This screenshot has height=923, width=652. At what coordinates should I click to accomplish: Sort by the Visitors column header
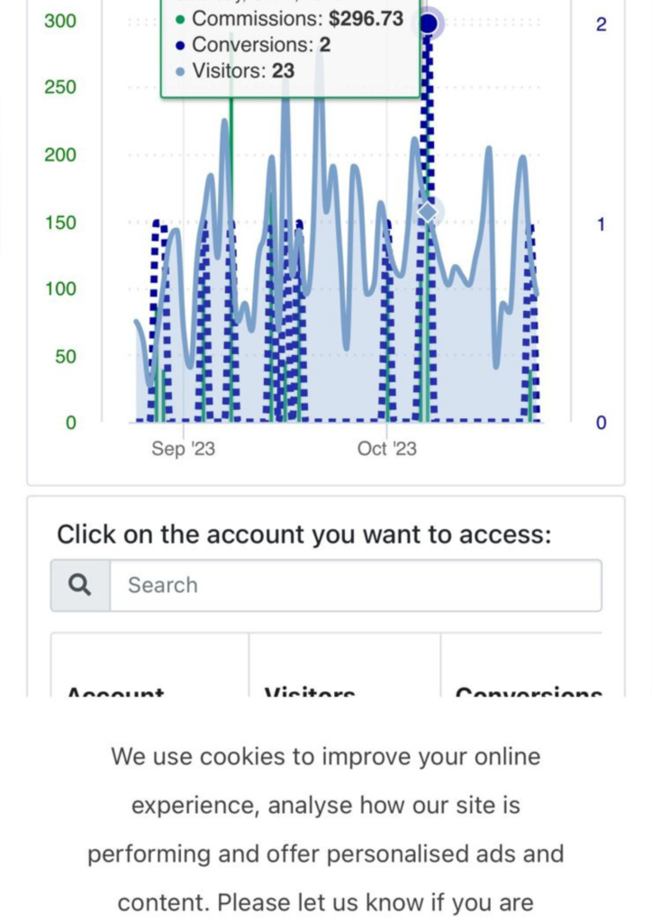coord(310,692)
